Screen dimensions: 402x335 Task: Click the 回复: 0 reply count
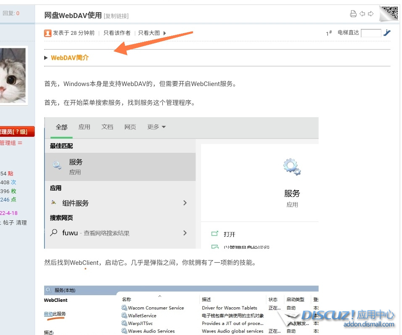pos(11,13)
